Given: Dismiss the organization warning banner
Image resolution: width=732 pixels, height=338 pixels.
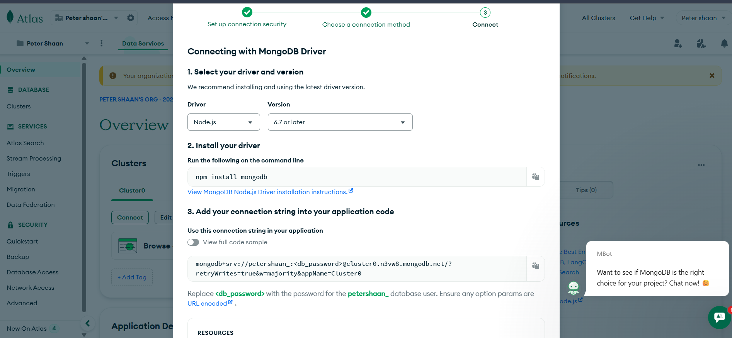Looking at the screenshot, I should [712, 76].
